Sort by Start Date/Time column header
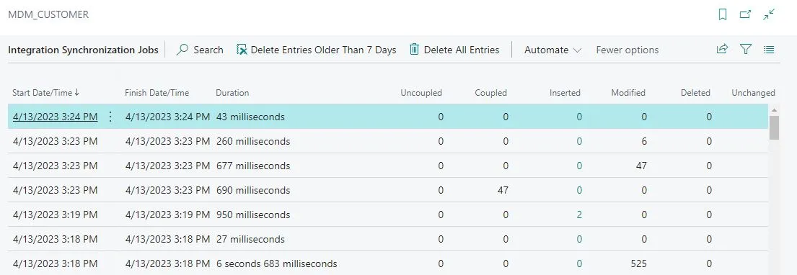This screenshot has width=797, height=275. [x=45, y=92]
